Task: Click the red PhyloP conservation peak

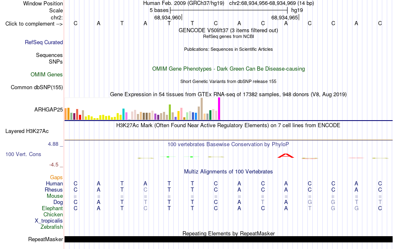Action: [286, 156]
